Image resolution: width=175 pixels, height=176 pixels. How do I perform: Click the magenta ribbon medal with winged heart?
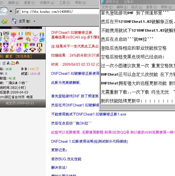(x=19, y=48)
